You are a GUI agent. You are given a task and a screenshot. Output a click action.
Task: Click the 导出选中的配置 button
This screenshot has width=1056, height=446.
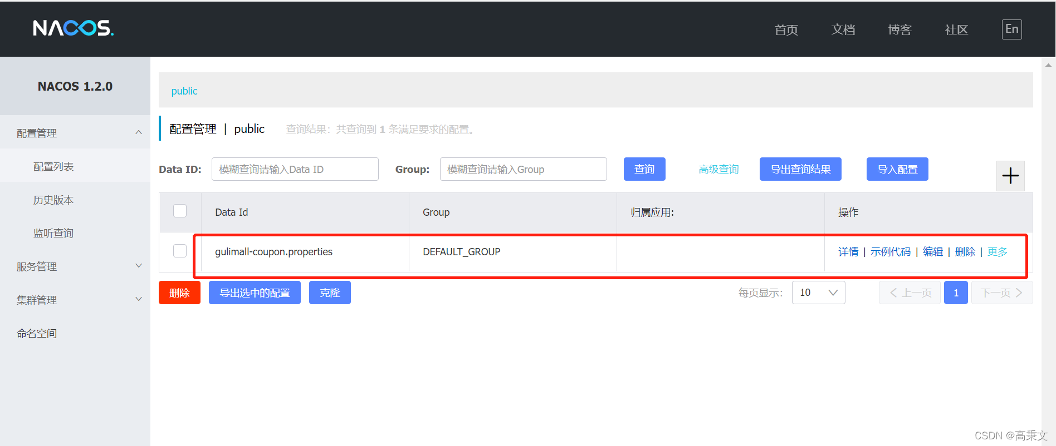[x=255, y=293]
